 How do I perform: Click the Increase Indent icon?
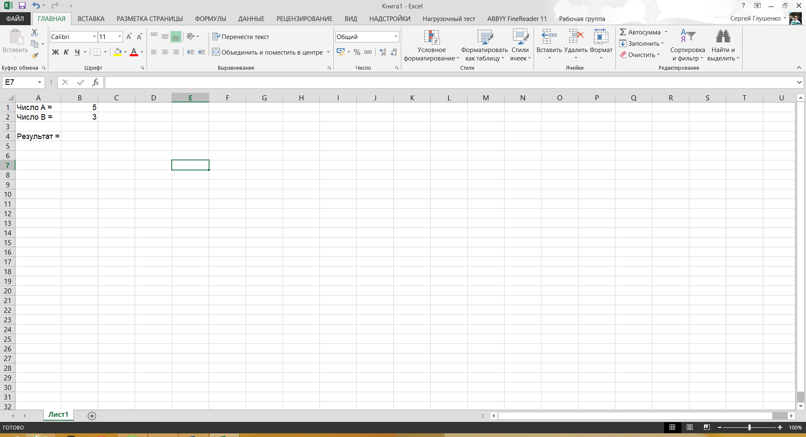(x=202, y=52)
